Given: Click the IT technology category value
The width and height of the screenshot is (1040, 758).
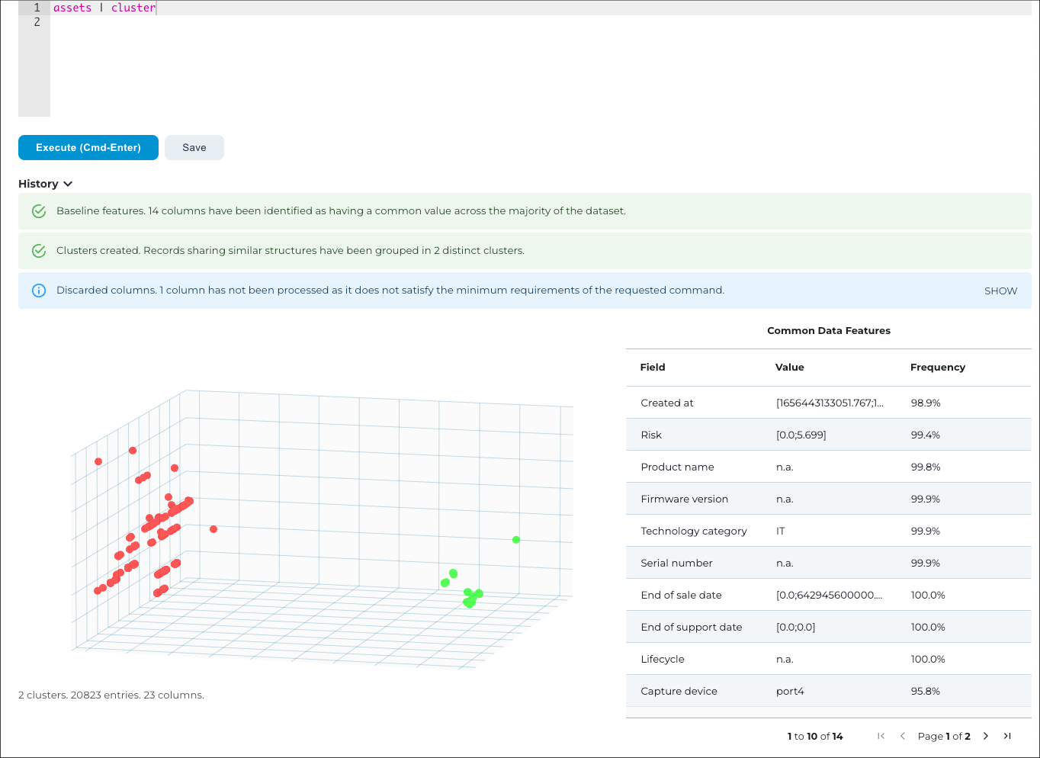Looking at the screenshot, I should 781,532.
